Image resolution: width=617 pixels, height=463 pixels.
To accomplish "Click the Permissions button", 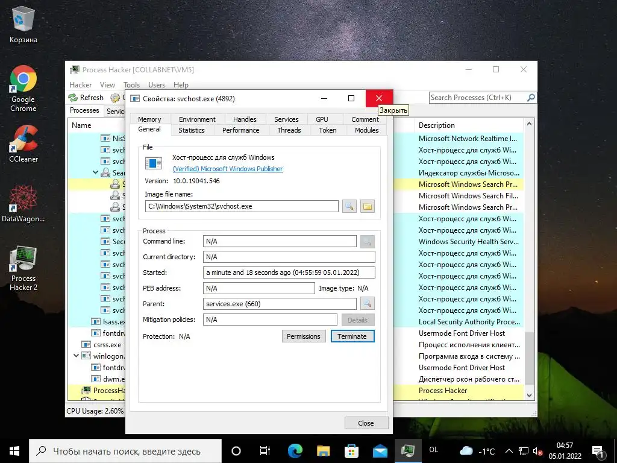I will point(304,336).
